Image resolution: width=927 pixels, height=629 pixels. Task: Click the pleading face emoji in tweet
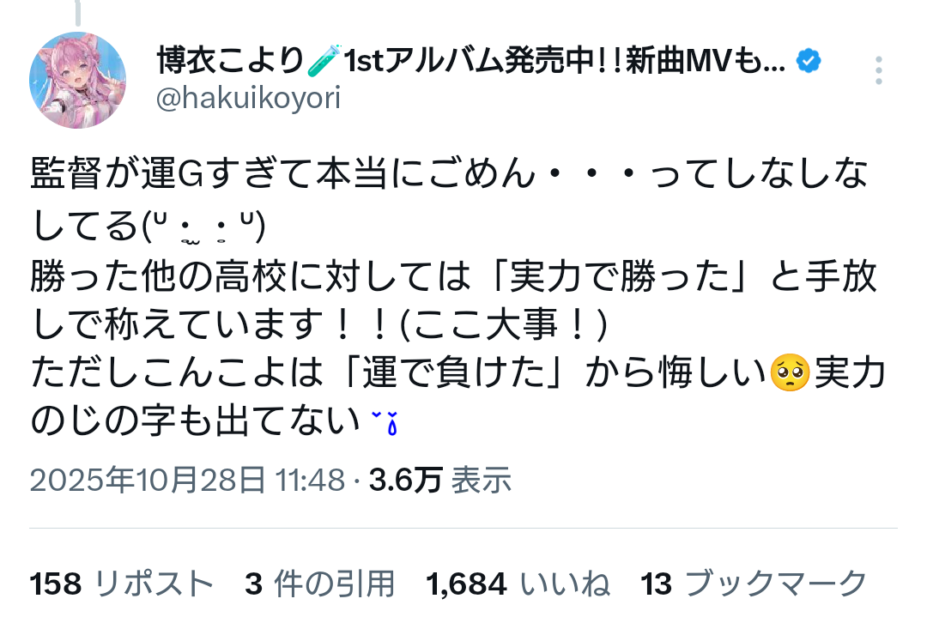coord(790,373)
